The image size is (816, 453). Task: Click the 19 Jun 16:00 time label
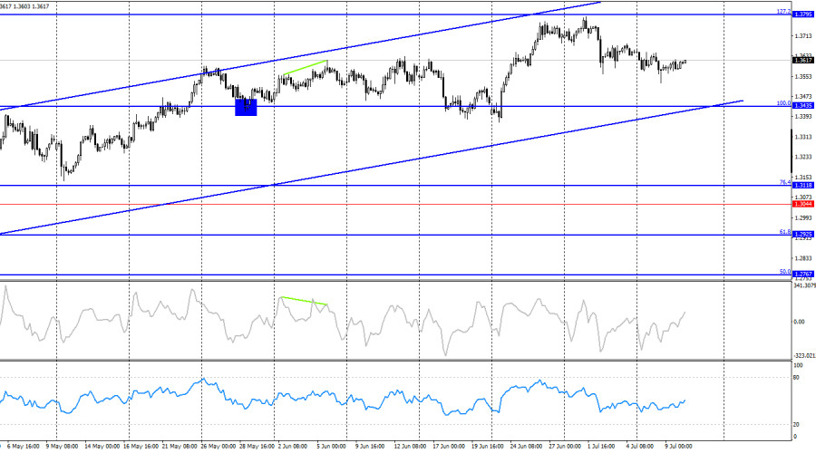[x=488, y=447]
